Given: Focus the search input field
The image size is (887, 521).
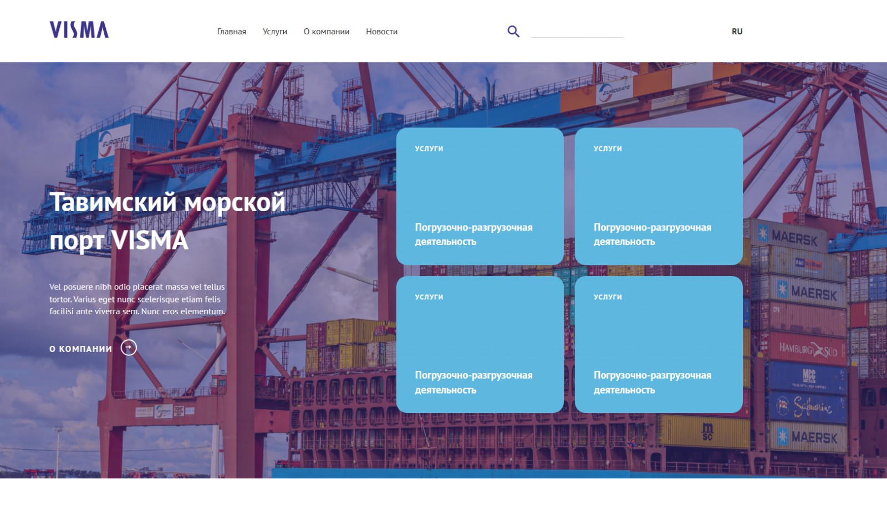Looking at the screenshot, I should coord(577,31).
